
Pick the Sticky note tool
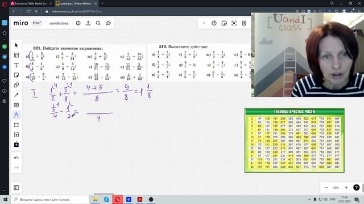pos(16,75)
